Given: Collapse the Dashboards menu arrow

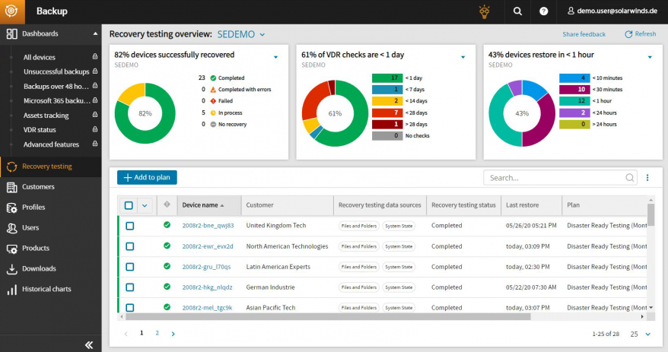Looking at the screenshot, I should click(x=95, y=33).
